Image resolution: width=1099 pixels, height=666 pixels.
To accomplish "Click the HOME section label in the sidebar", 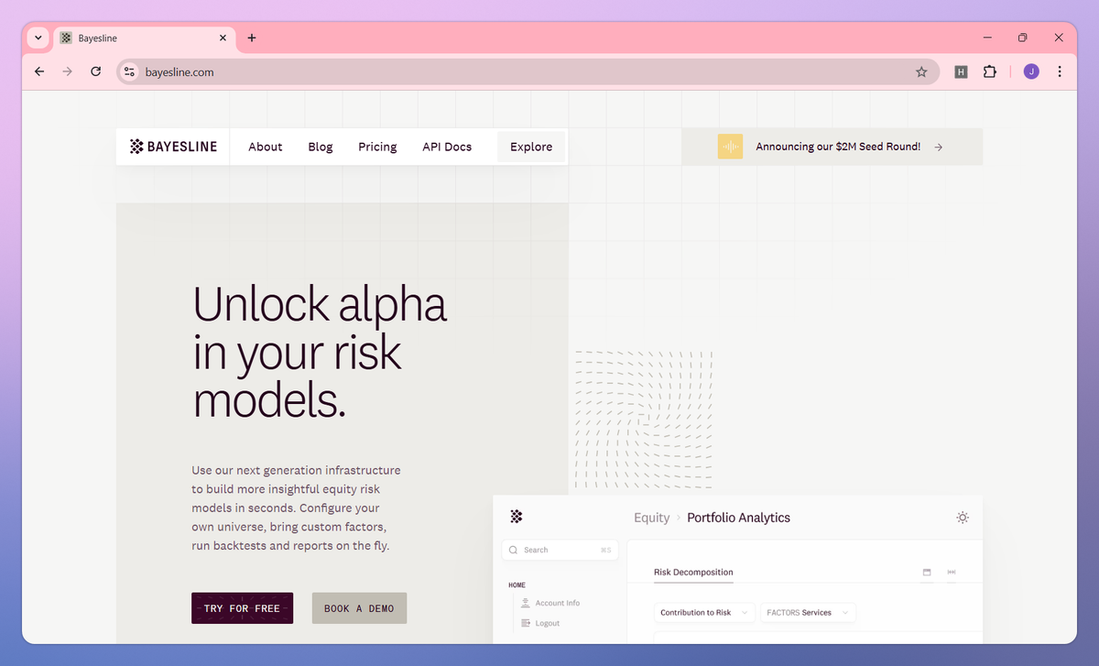I will pyautogui.click(x=517, y=585).
